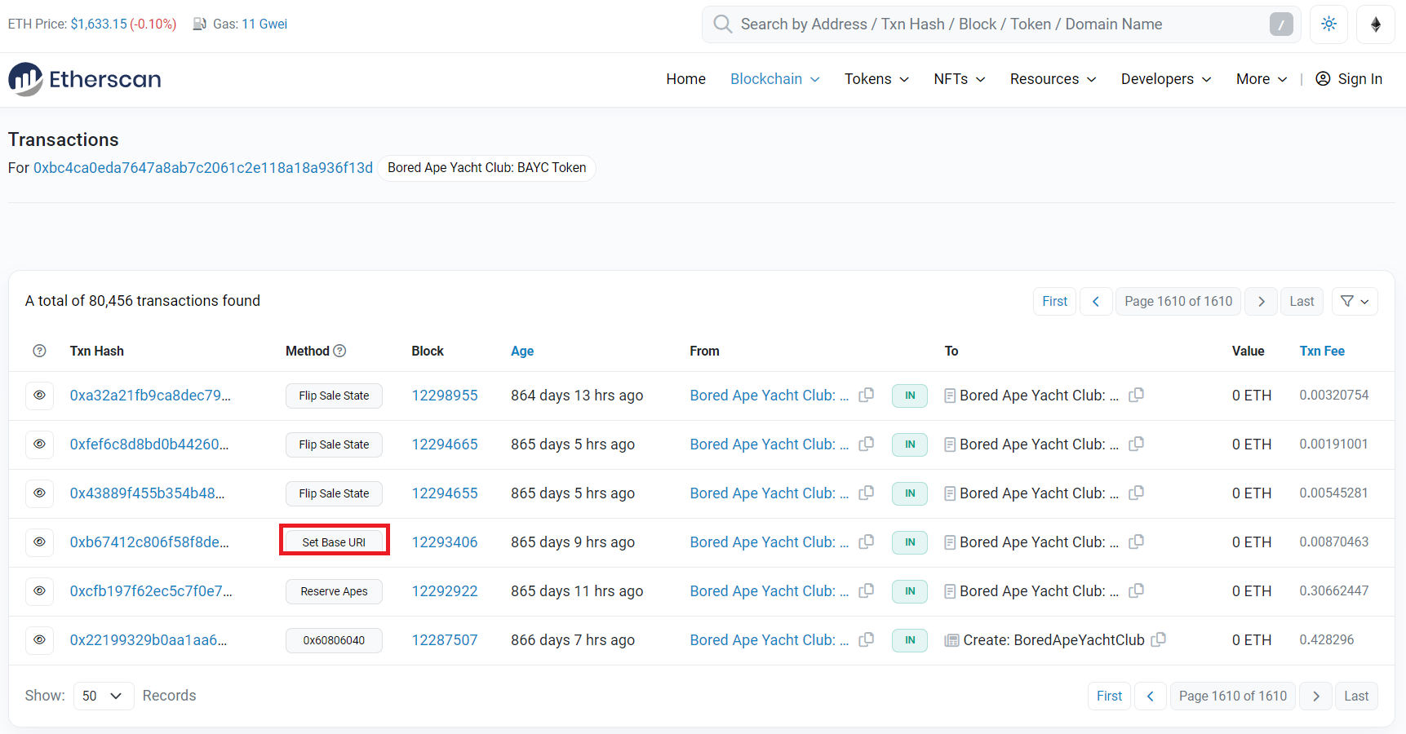Image resolution: width=1406 pixels, height=734 pixels.
Task: Open block 12298955
Action: click(x=445, y=395)
